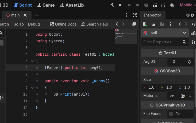Open the Mobile renderer dropdown

pos(188,5)
